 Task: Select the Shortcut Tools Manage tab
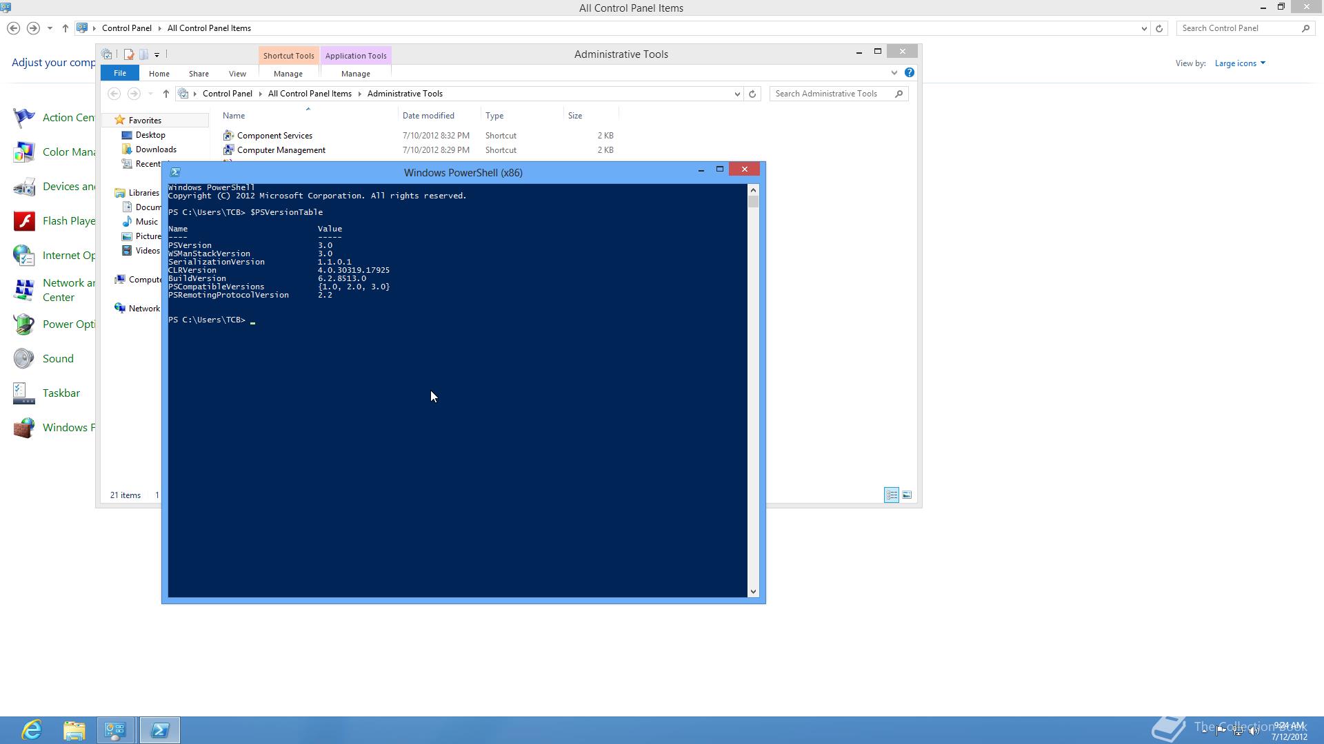[288, 74]
